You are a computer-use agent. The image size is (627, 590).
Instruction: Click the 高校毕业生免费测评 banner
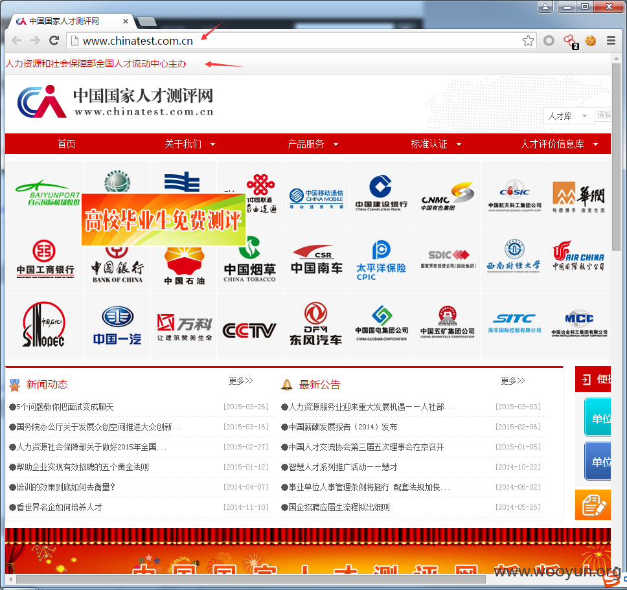pos(163,220)
